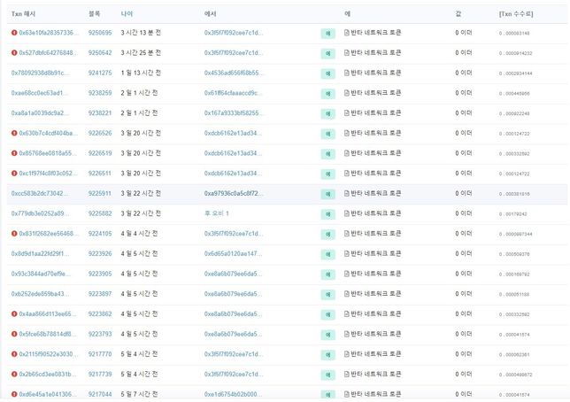
Task: Open the 후오비 1 sender address
Action: pyautogui.click(x=216, y=213)
